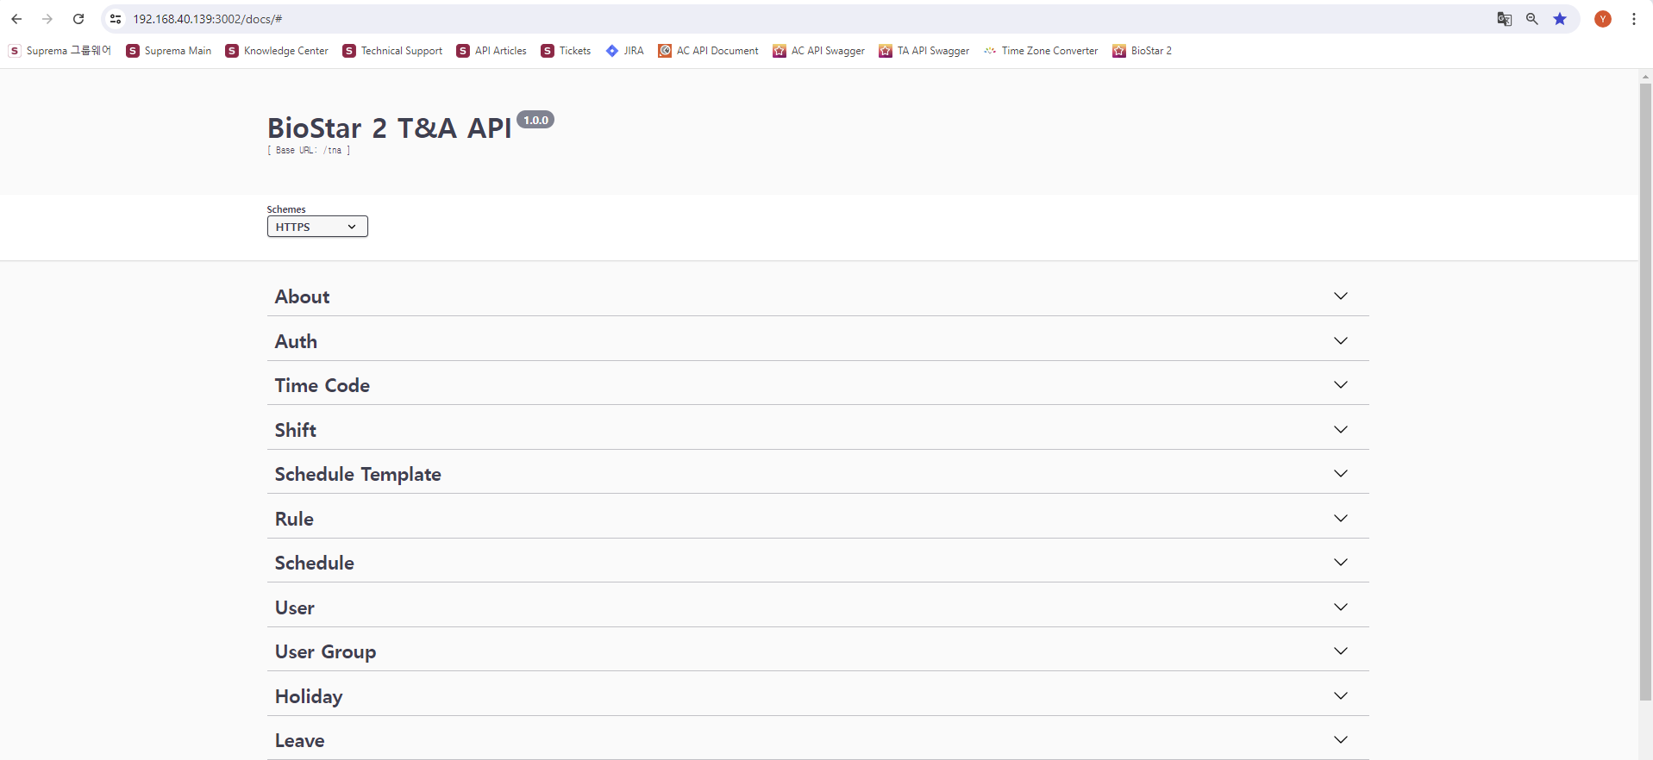This screenshot has width=1653, height=760.
Task: Toggle the bookmark star icon
Action: click(x=1560, y=19)
